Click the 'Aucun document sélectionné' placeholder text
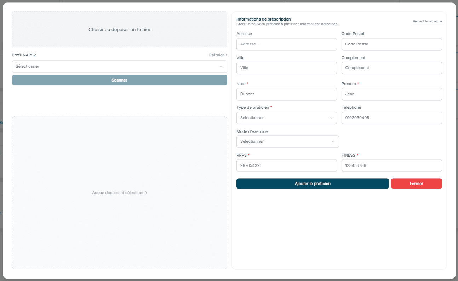 point(120,193)
